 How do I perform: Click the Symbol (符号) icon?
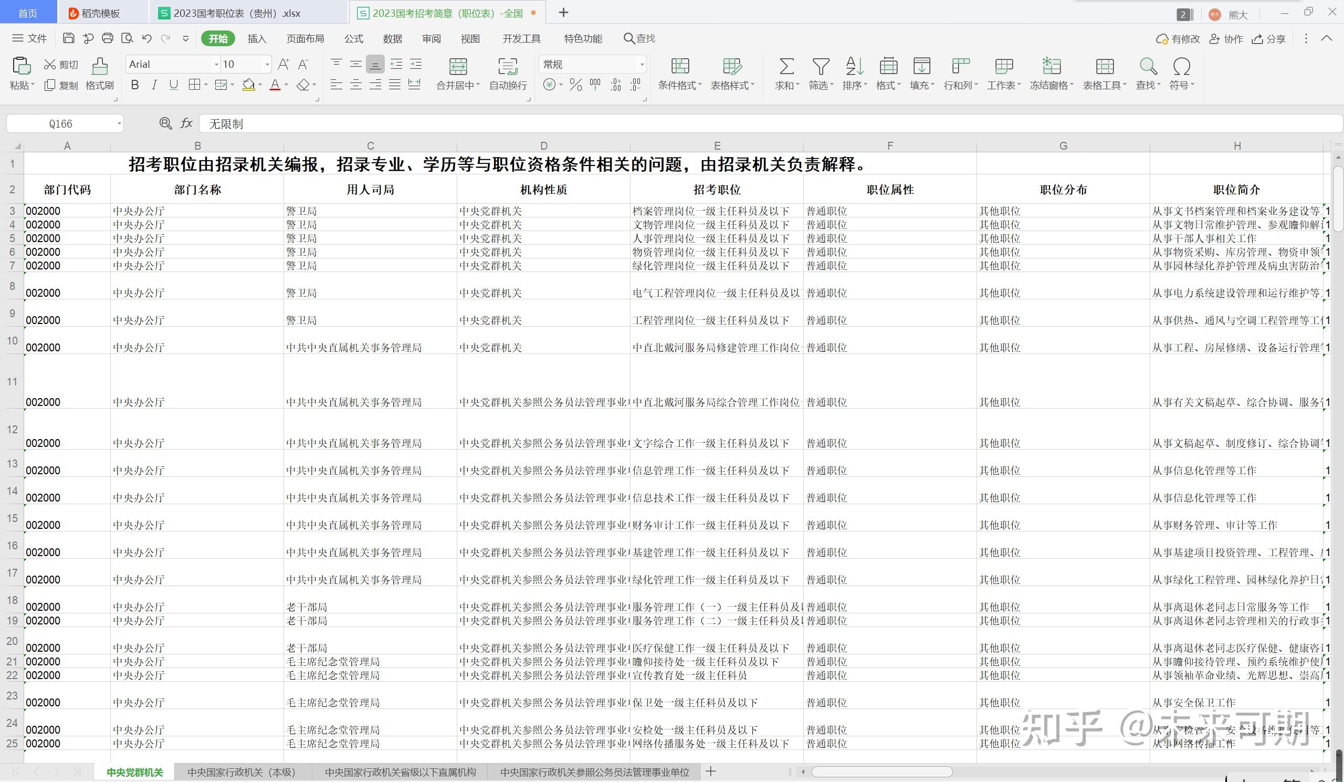[x=1182, y=66]
